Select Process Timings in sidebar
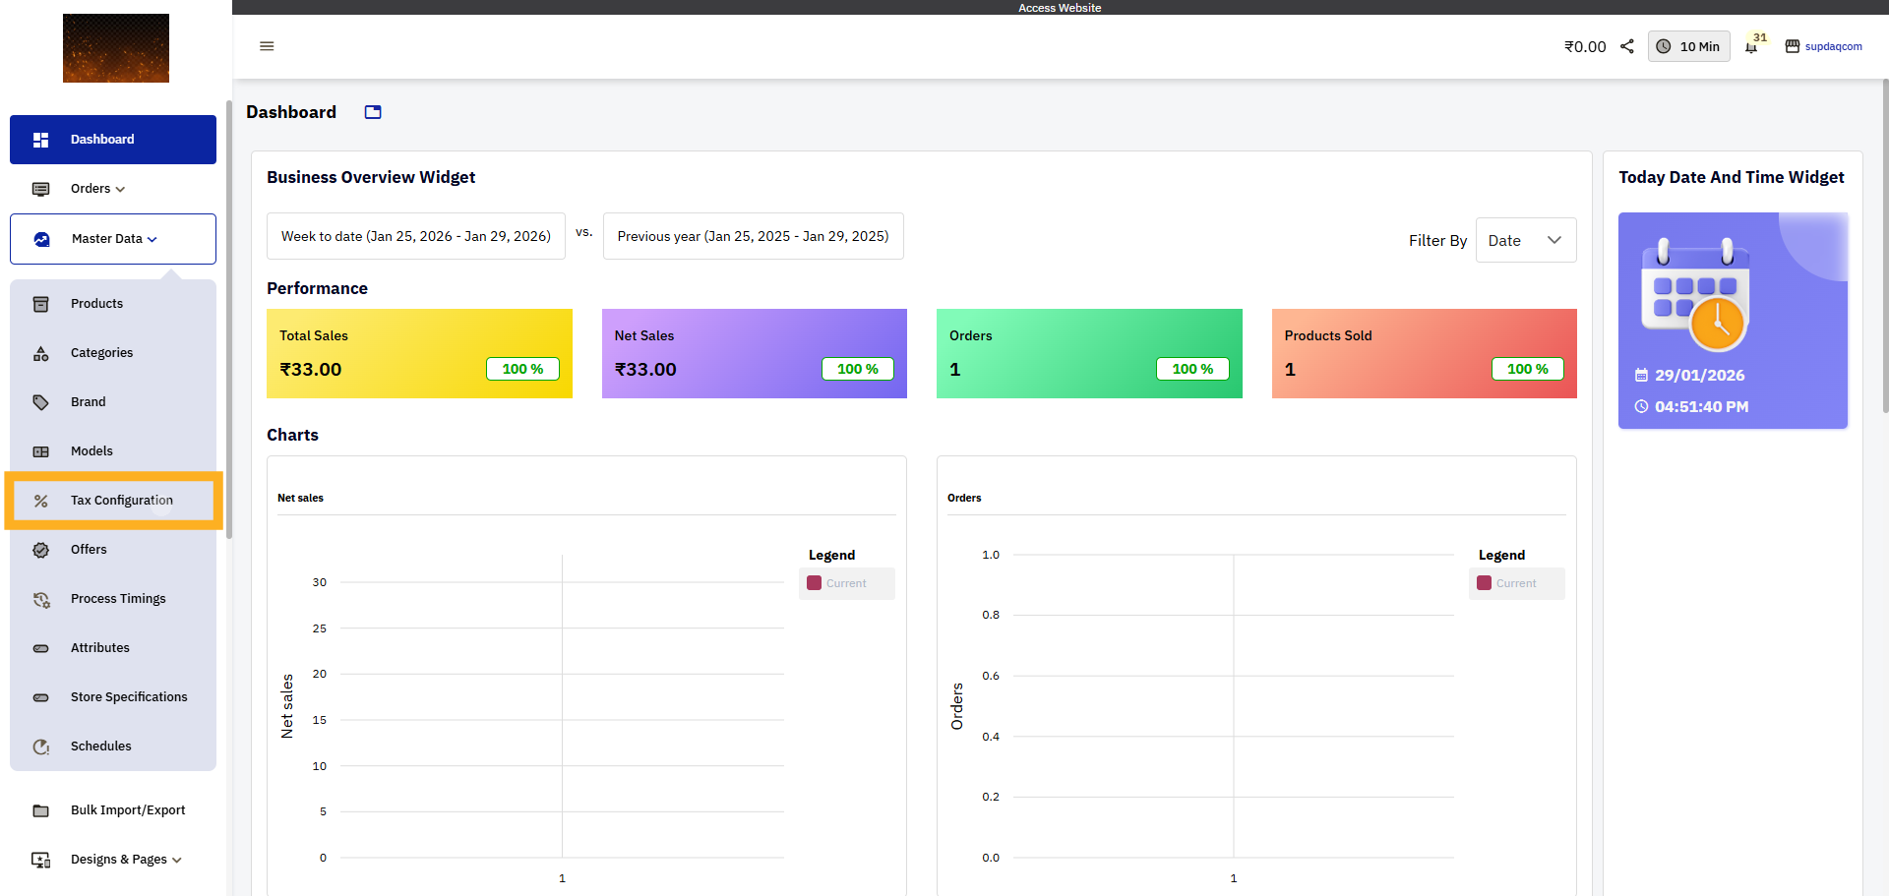Image resolution: width=1889 pixels, height=896 pixels. coord(113,599)
